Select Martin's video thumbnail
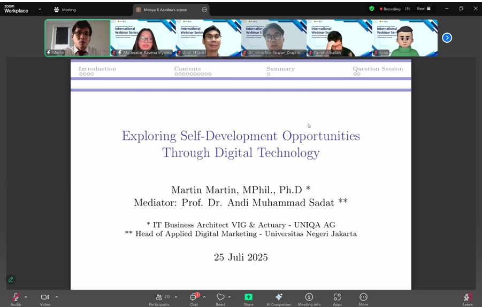 [78, 37]
